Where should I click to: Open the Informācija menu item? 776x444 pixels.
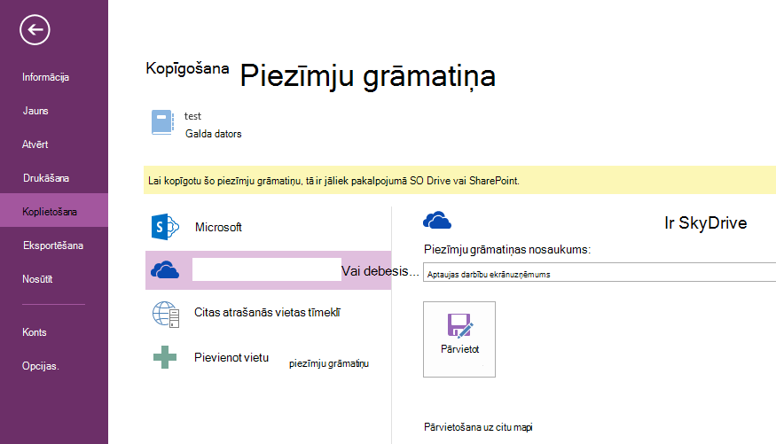45,77
